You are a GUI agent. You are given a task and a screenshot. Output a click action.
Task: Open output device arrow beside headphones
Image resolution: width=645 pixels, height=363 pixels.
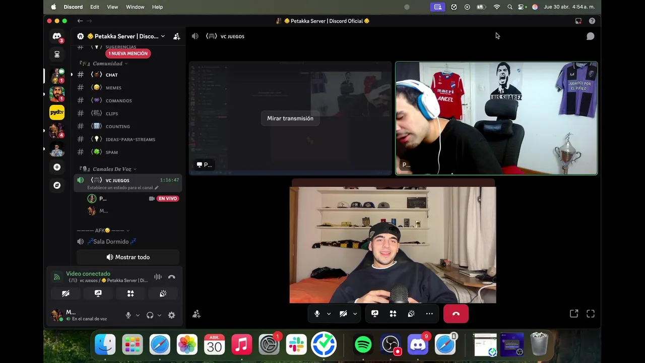(x=159, y=315)
